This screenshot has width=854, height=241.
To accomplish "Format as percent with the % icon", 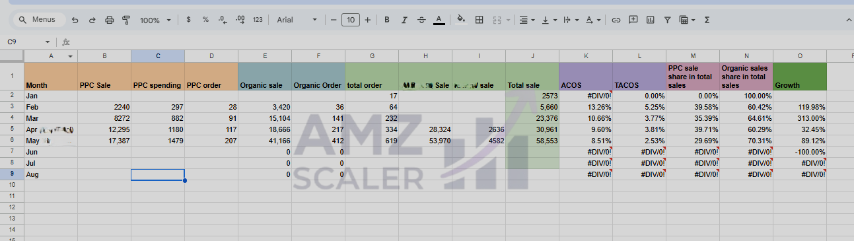I will (x=205, y=20).
